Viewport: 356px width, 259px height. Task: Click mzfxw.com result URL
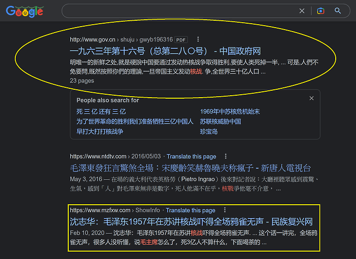(115, 210)
